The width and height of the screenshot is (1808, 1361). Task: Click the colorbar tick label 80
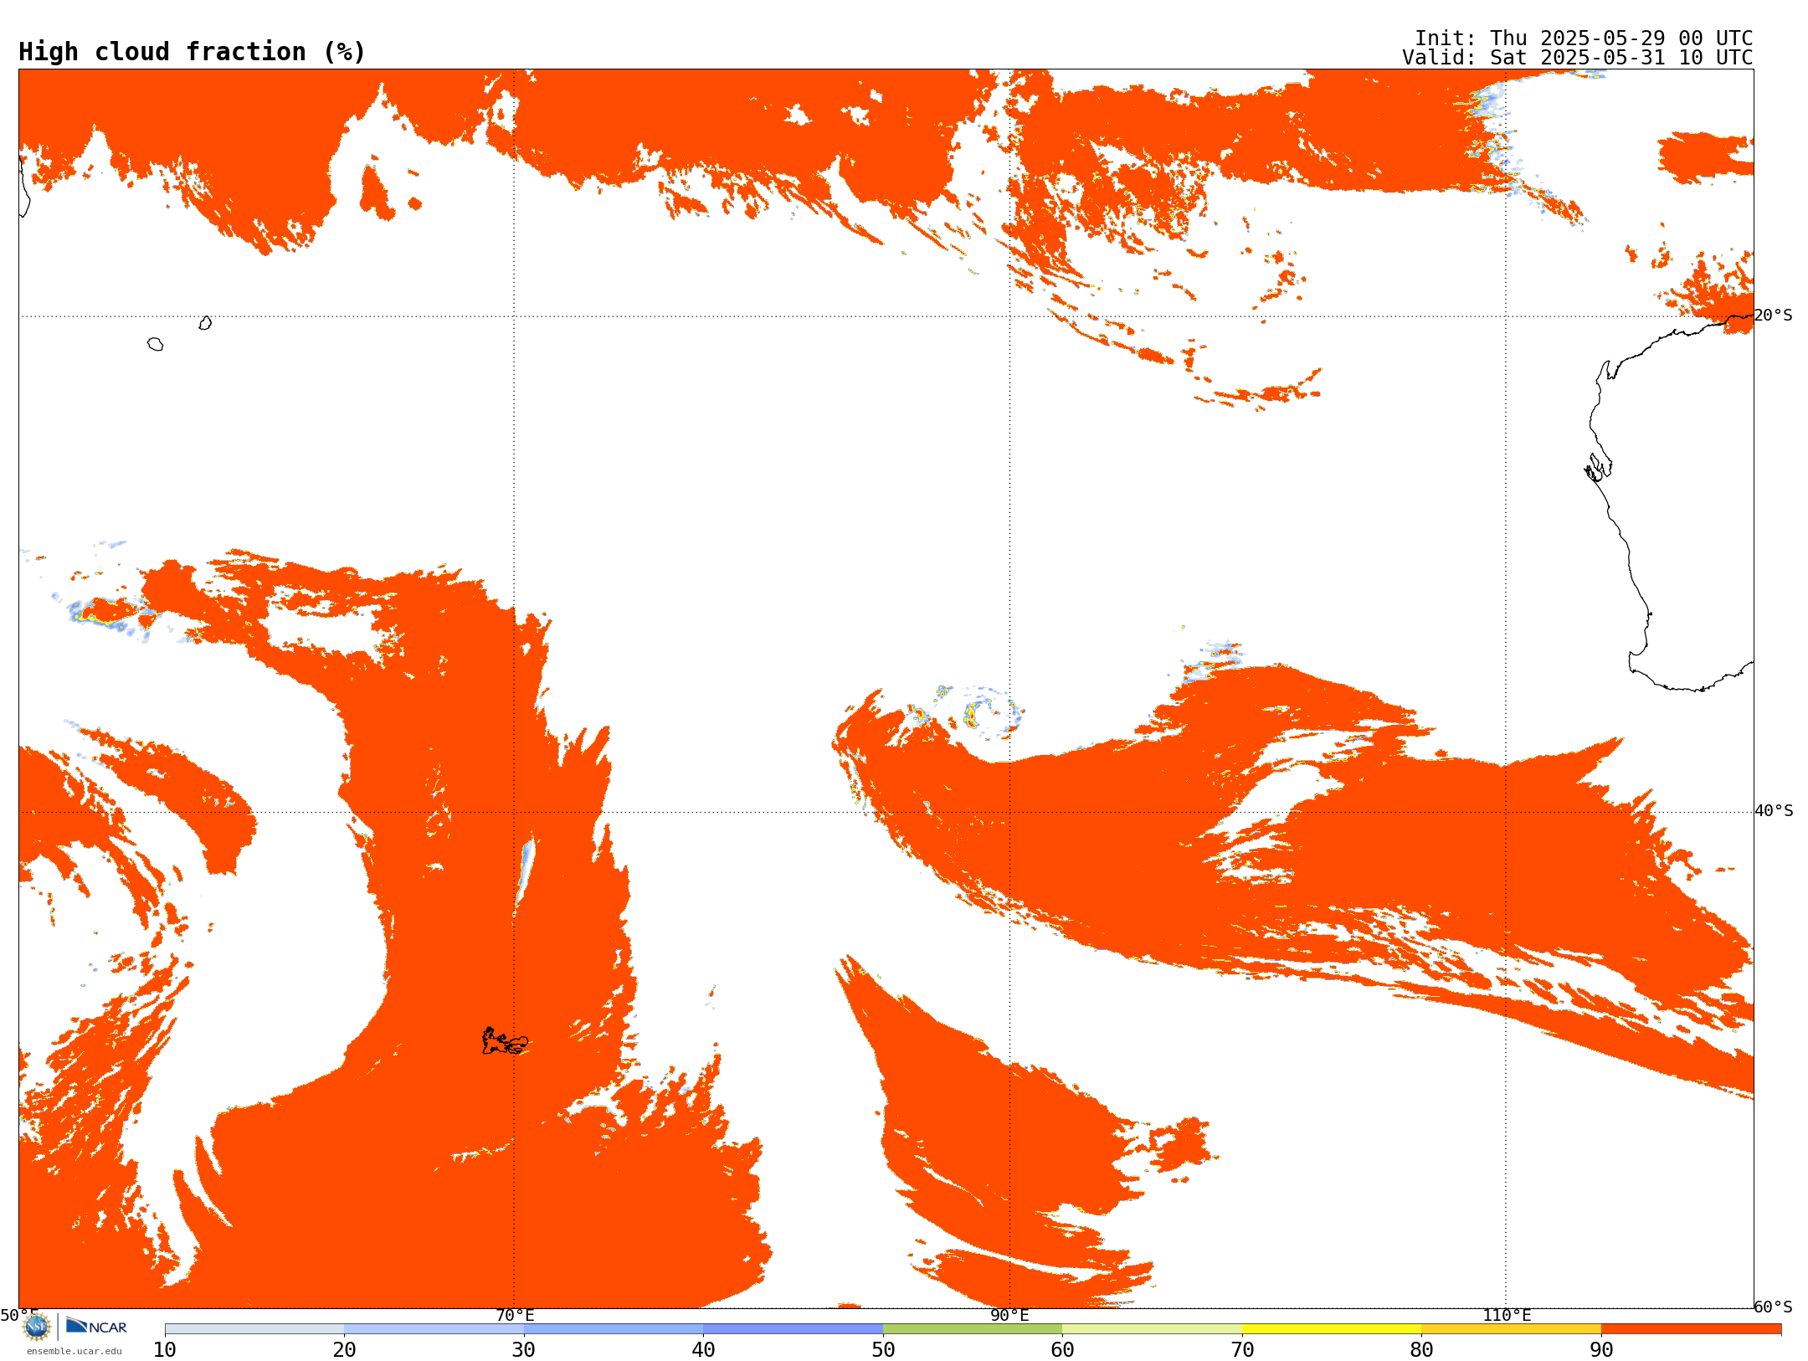(1421, 1350)
